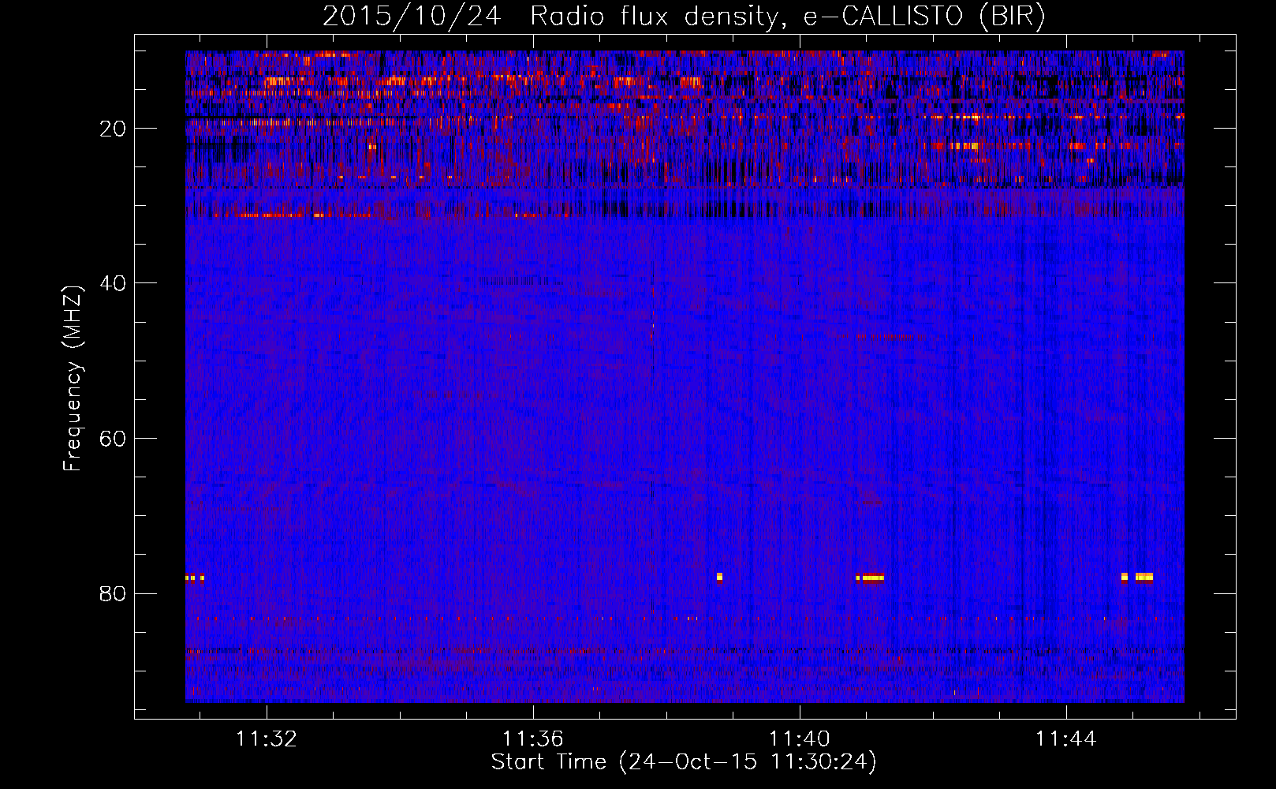Click the 60 MHz frequency tick label

[113, 439]
